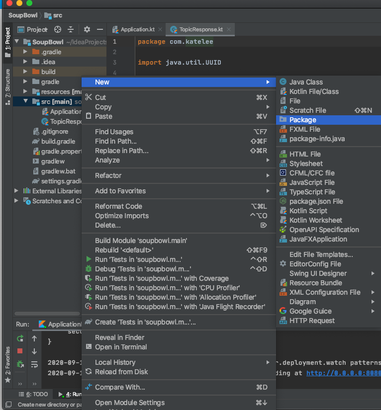
Task: Click the debug rerun bug icon
Action: tap(20, 364)
